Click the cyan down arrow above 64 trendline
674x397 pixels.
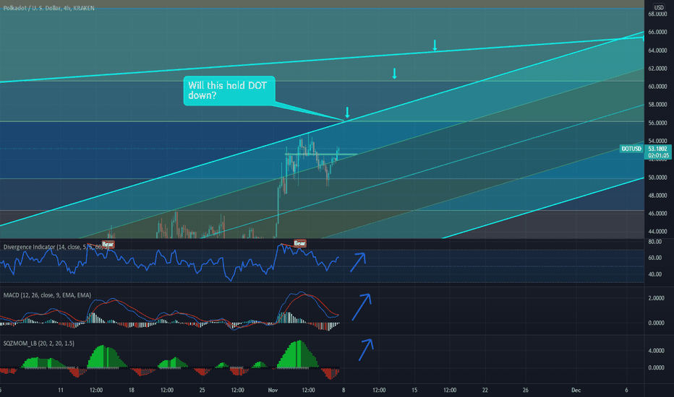pyautogui.click(x=435, y=45)
